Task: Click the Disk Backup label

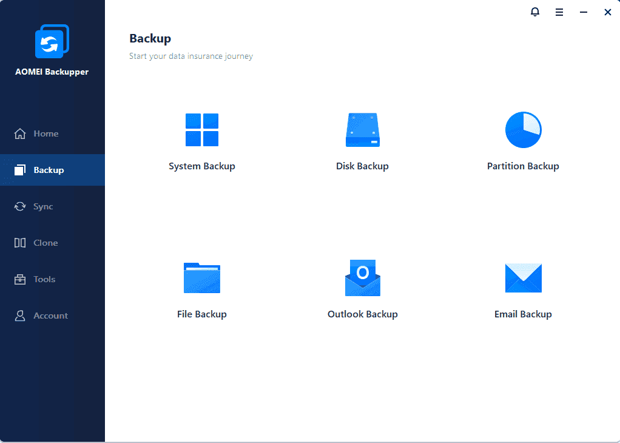Action: (363, 166)
